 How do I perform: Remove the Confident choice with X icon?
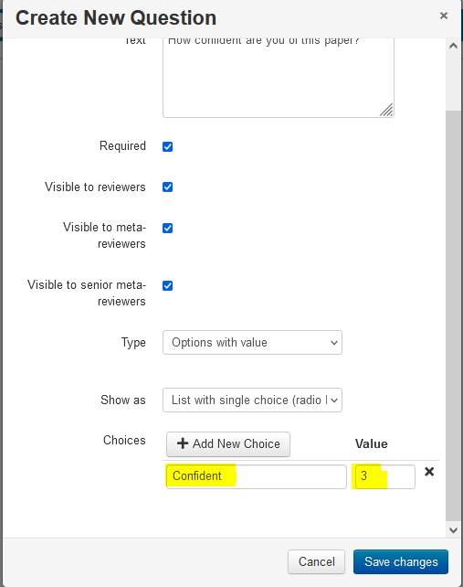click(x=429, y=472)
